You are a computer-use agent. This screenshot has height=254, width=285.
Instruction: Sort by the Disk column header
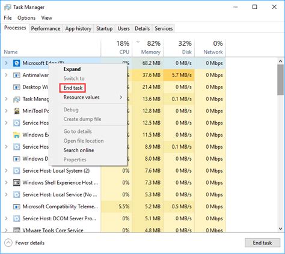(x=179, y=48)
